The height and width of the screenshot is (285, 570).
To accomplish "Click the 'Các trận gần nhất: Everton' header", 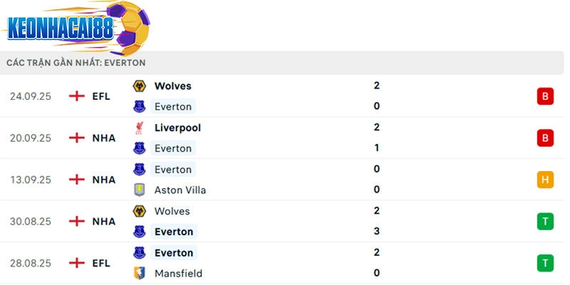I will click(x=76, y=63).
